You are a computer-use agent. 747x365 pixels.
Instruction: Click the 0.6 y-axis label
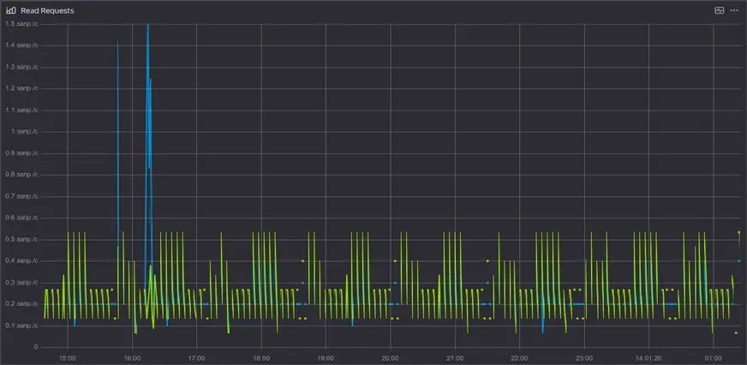(22, 218)
